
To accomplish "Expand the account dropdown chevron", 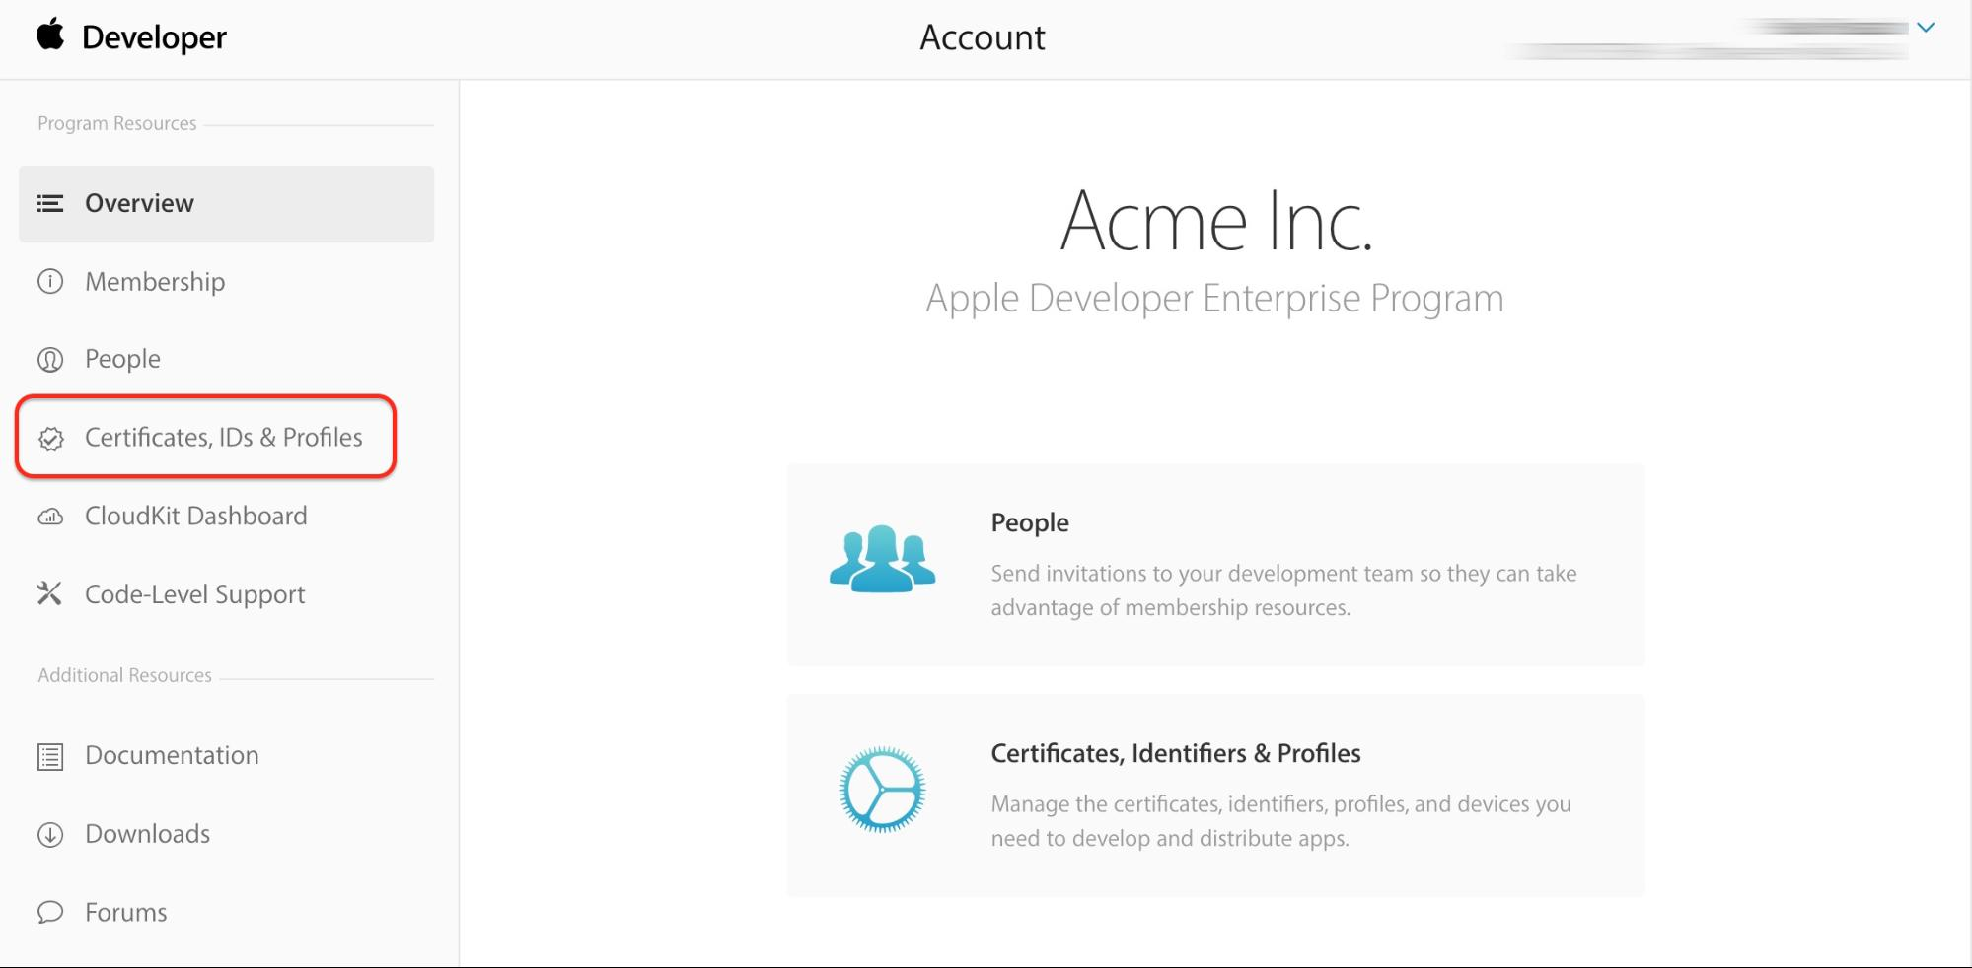I will [1926, 28].
